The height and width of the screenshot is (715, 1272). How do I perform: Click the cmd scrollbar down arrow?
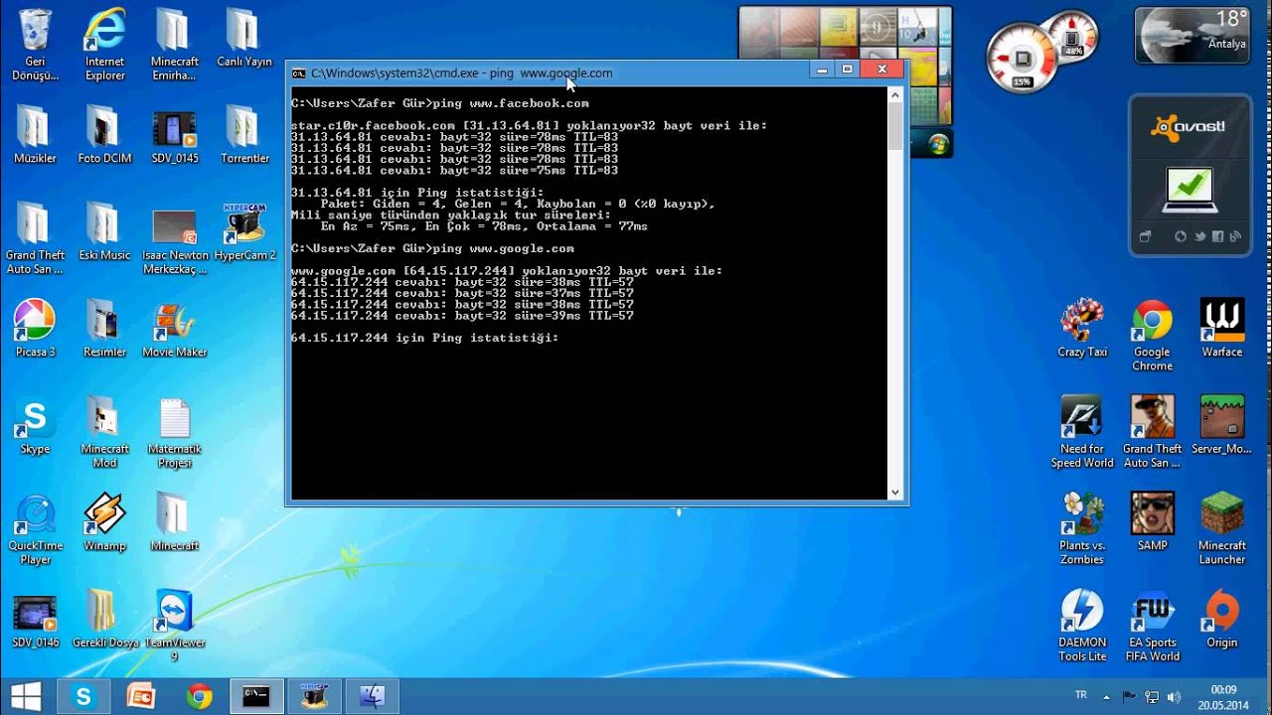[894, 492]
